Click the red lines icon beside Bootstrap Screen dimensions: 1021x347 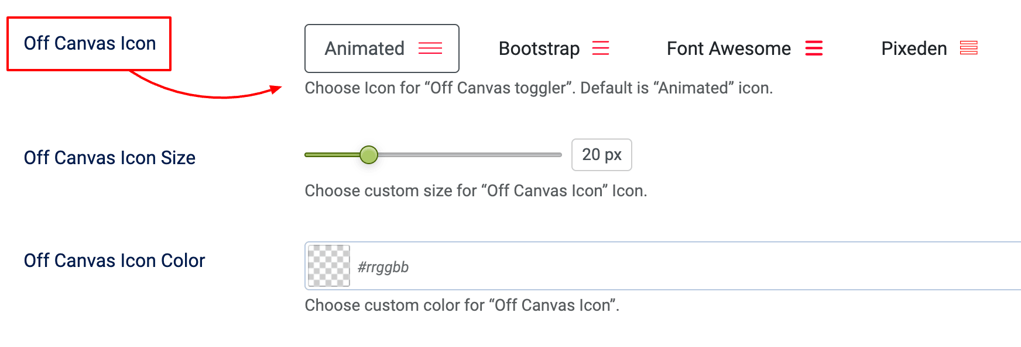[601, 48]
